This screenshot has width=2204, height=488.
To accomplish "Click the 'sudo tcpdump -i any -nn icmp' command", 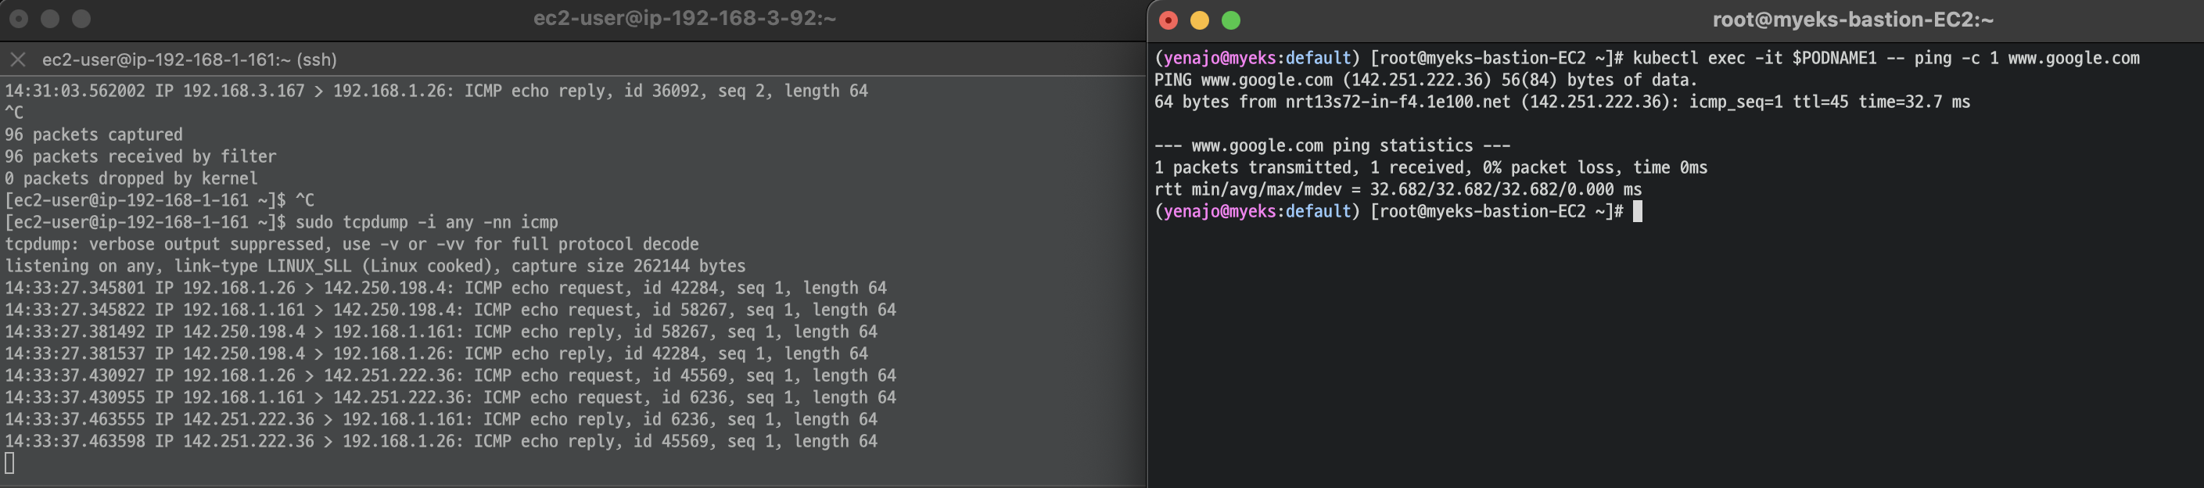I will point(426,223).
